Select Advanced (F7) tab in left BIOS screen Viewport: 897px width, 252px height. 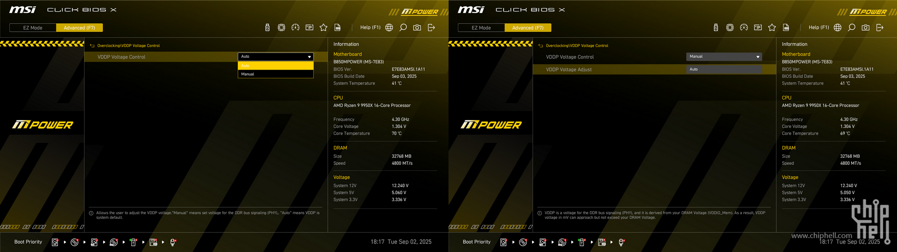click(x=79, y=28)
